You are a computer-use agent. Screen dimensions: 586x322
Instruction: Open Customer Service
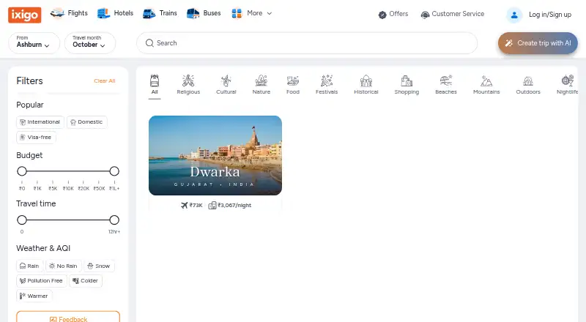[452, 14]
